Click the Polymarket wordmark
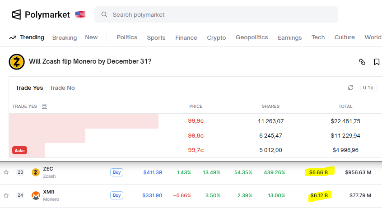The width and height of the screenshot is (382, 208). [x=47, y=14]
